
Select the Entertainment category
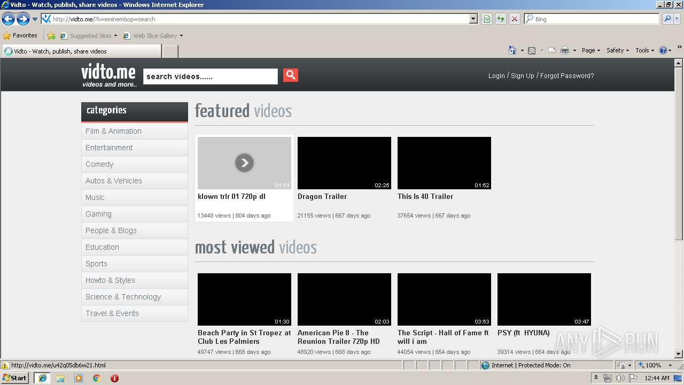point(135,148)
